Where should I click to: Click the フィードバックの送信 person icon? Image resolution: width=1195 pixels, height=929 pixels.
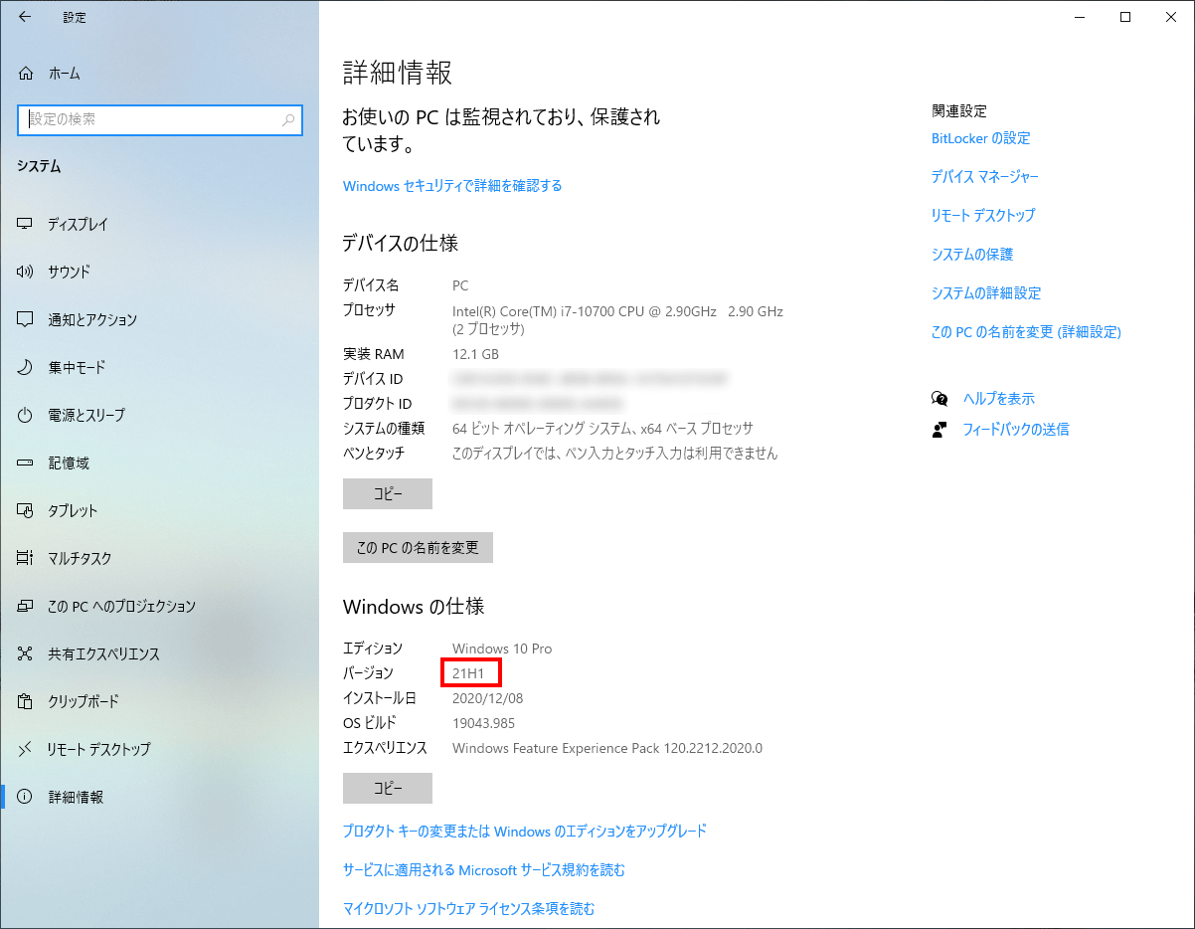pos(939,430)
